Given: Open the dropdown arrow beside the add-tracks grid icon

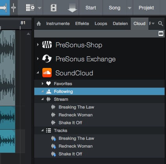Looking at the screenshot, I should click(40, 8).
